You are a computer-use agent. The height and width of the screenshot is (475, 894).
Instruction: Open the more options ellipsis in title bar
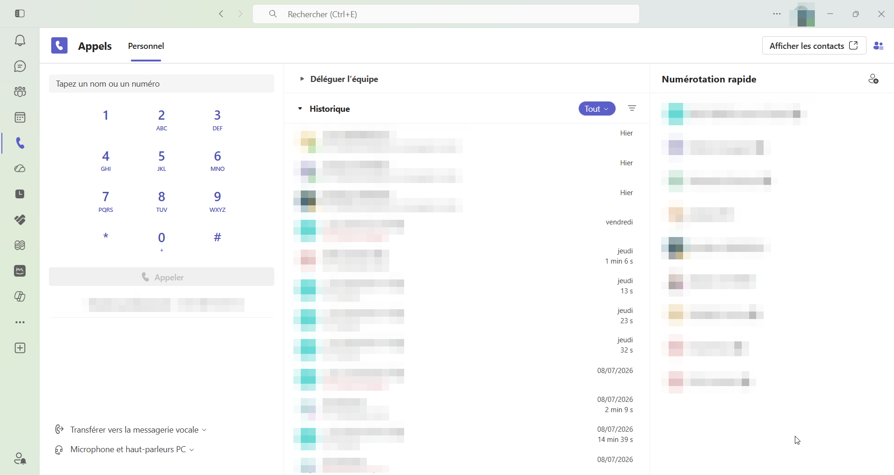pos(777,14)
